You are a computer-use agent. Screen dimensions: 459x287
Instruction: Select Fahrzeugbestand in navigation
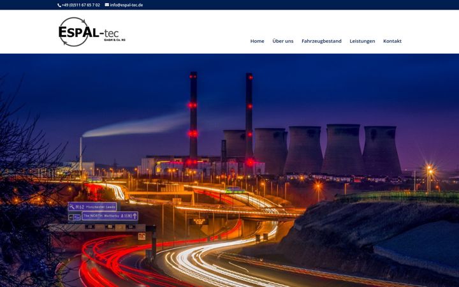click(x=321, y=41)
